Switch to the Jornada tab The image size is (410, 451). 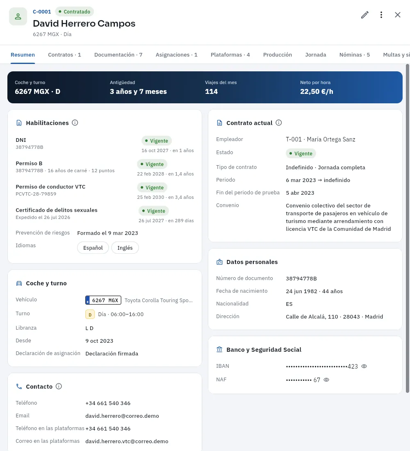pos(316,55)
